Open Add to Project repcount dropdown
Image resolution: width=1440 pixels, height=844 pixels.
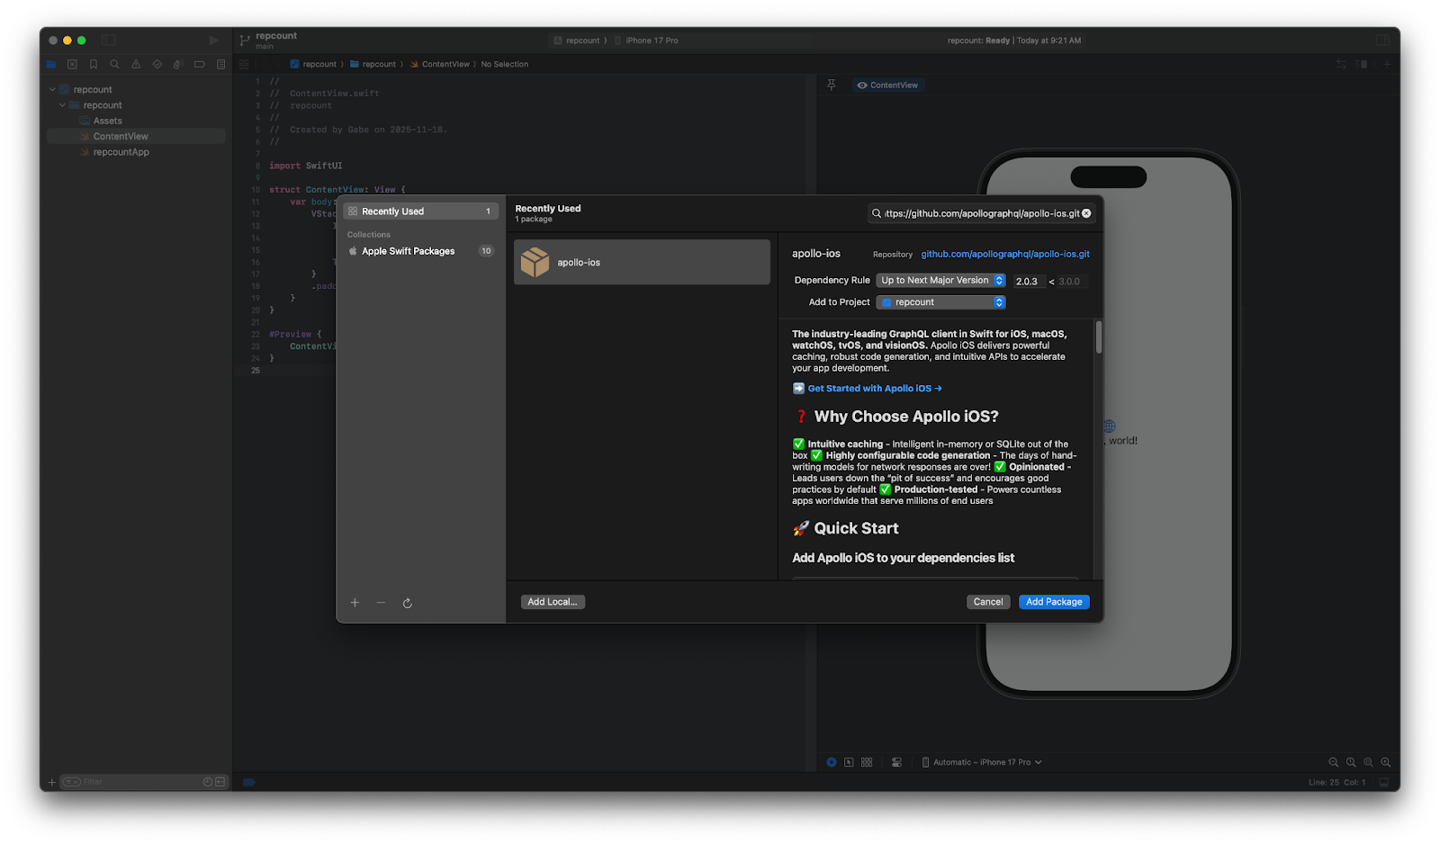tap(940, 302)
